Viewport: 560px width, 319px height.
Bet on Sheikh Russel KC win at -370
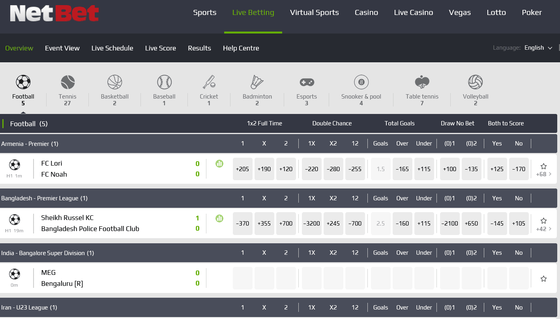point(243,224)
